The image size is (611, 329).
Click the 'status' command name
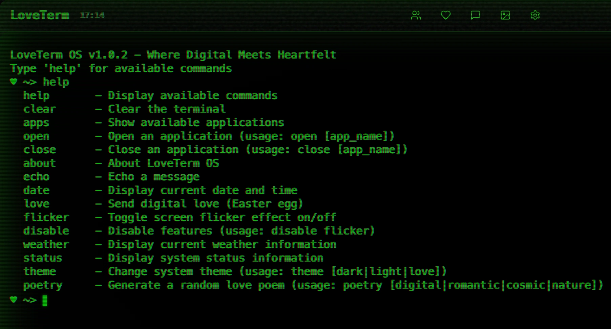[x=43, y=258]
